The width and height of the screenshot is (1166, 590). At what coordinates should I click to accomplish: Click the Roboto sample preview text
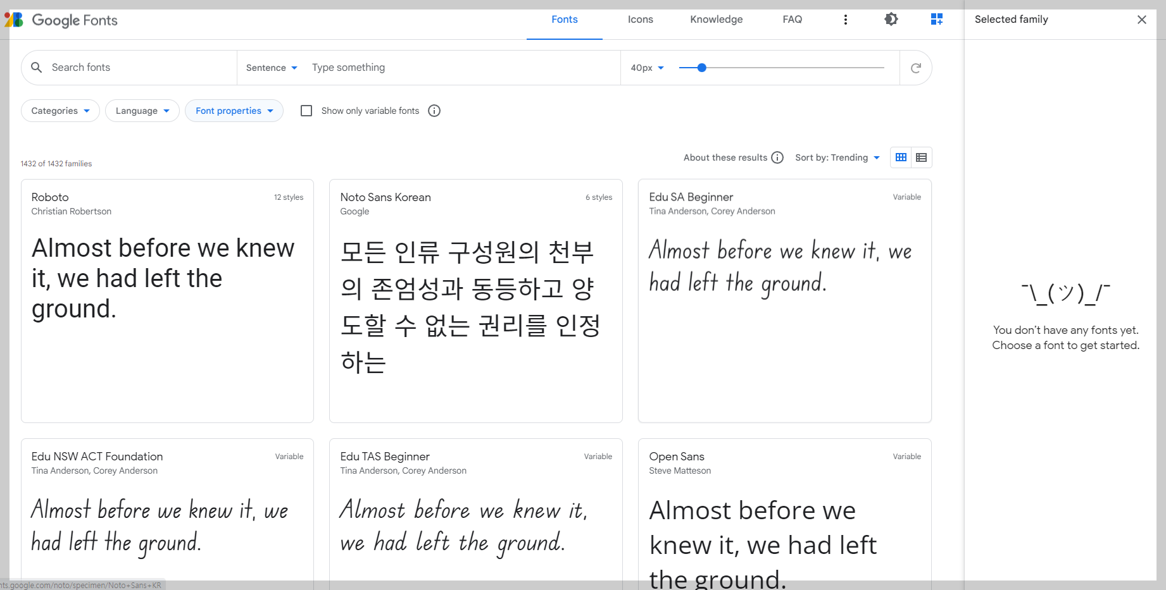point(163,278)
